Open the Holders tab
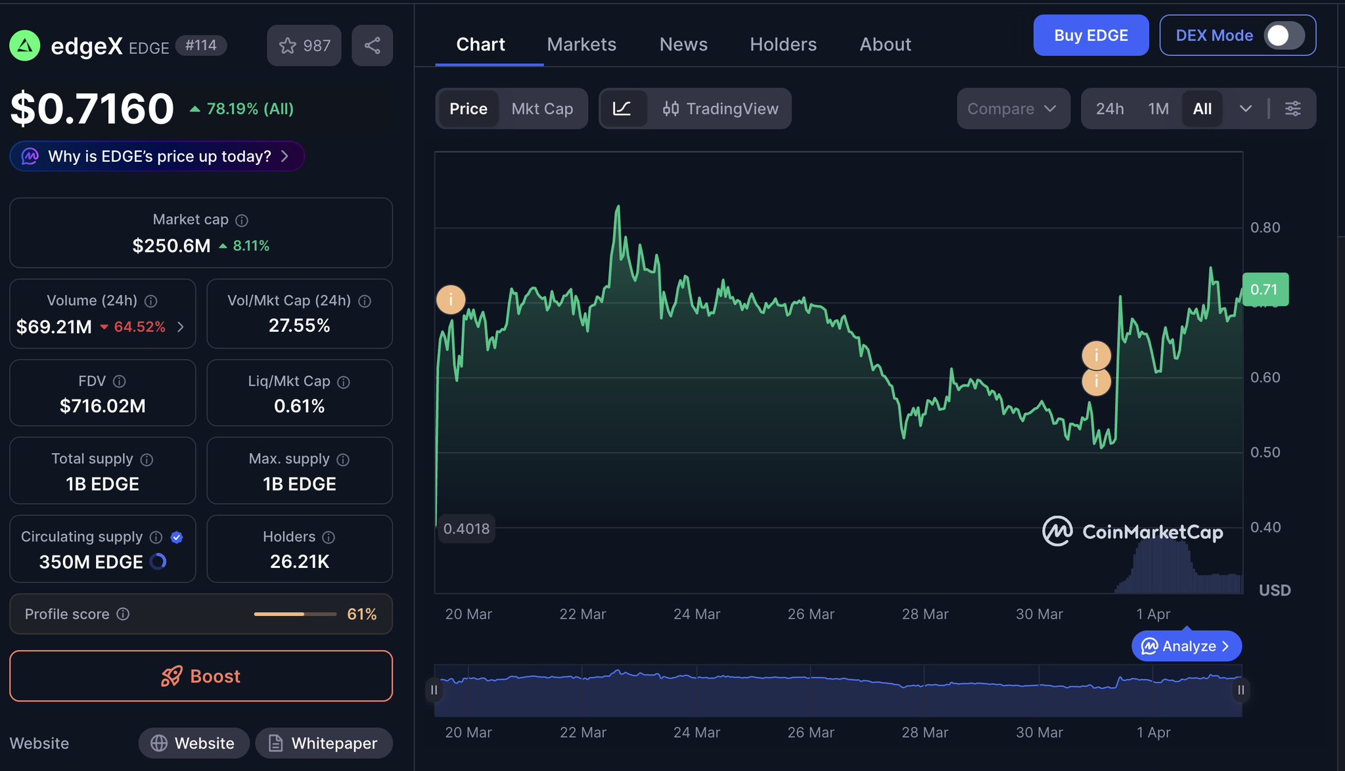This screenshot has height=771, width=1345. [x=783, y=44]
